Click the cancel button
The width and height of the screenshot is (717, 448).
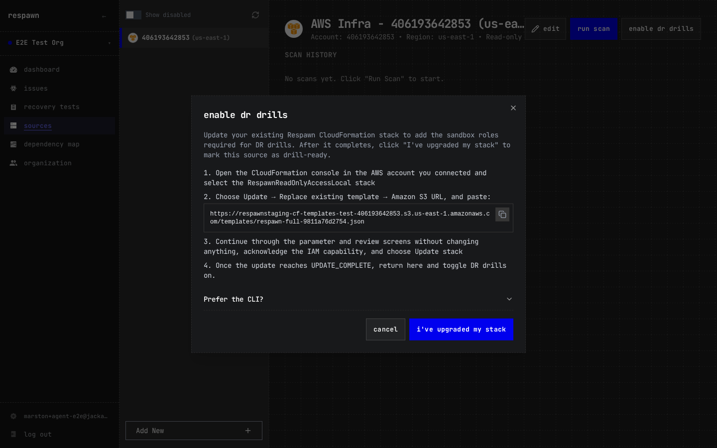tap(385, 330)
